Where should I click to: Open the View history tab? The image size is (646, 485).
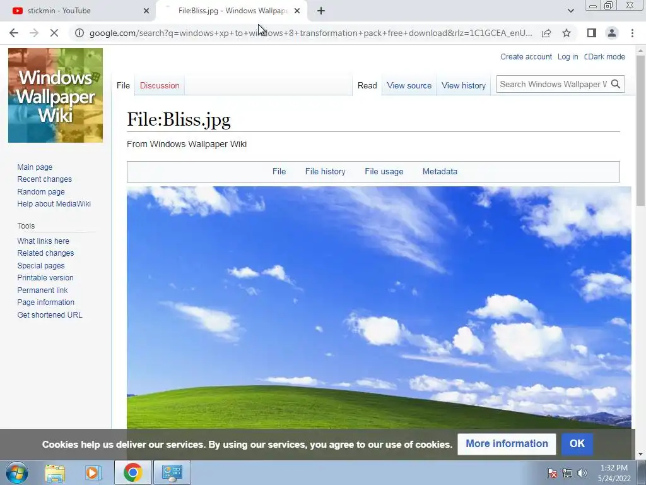(x=464, y=85)
